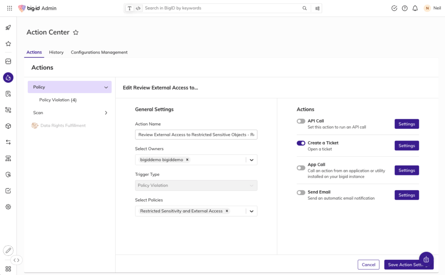The image size is (445, 275).
Task: Open the Select Owners dropdown arrow
Action: click(251, 160)
